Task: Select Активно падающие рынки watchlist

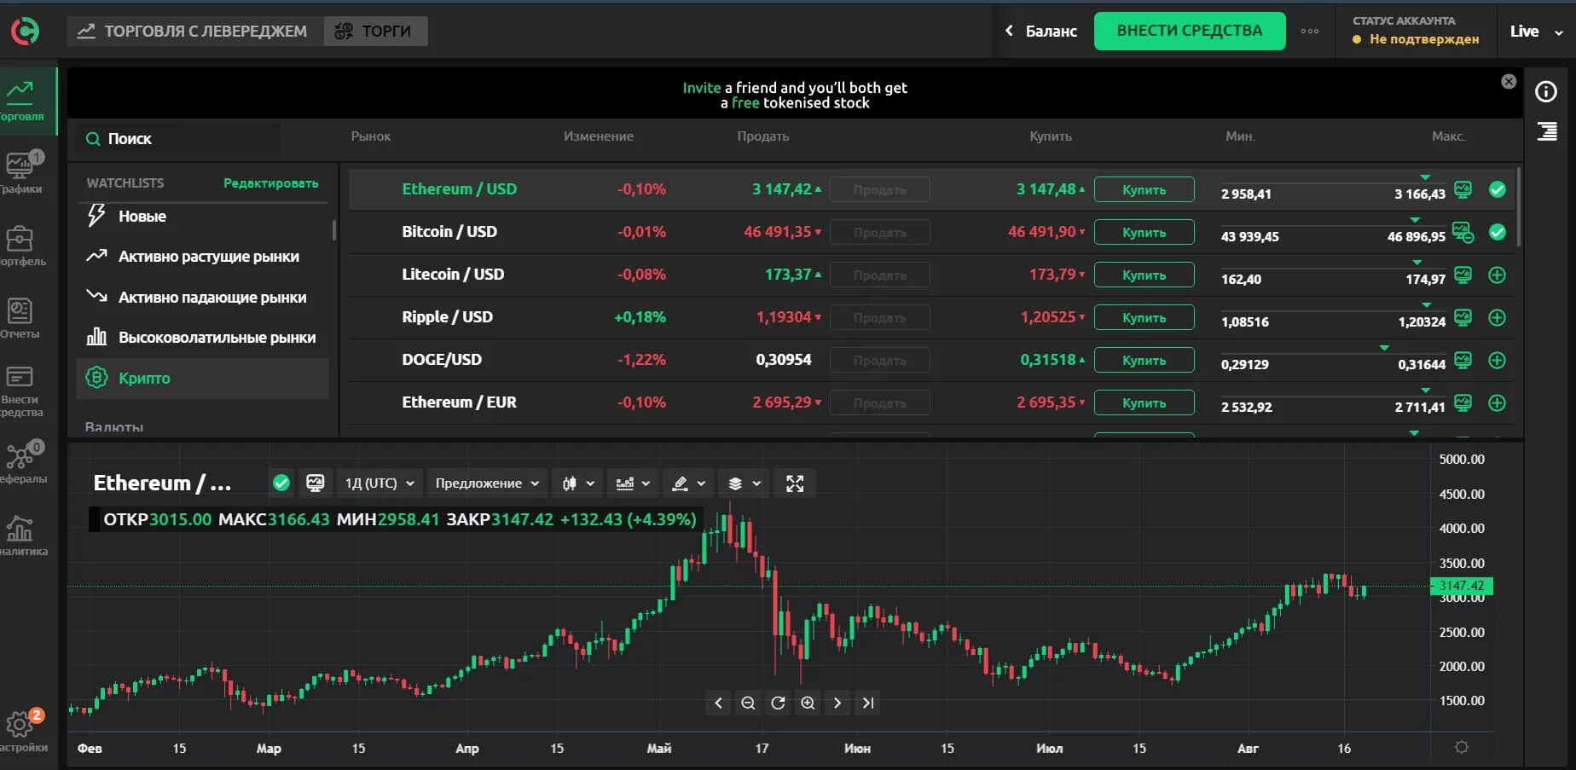Action: point(202,298)
